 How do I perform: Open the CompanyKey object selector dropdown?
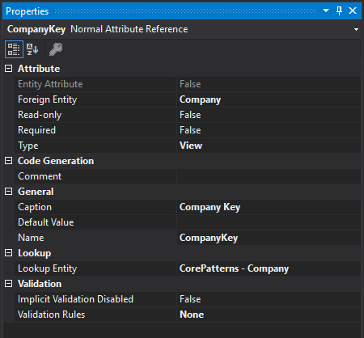click(x=356, y=29)
